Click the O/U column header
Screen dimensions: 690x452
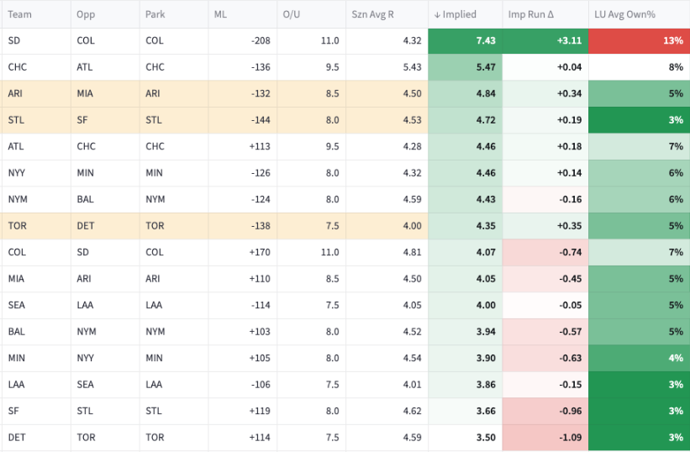(x=292, y=14)
